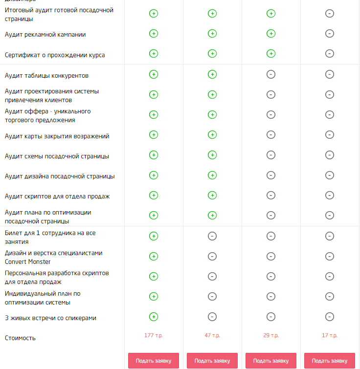Select plus icon for "Аудит таблицы конкурентов", 47 т.р. plan

(212, 74)
